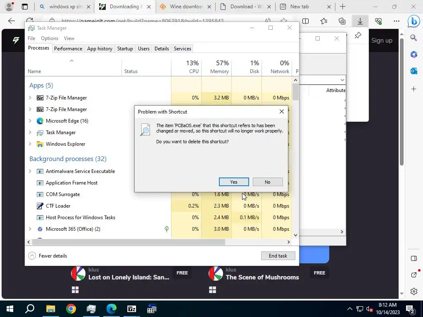This screenshot has height=317, width=423.
Task: Switch to the Wine download browser tab
Action: (186, 7)
